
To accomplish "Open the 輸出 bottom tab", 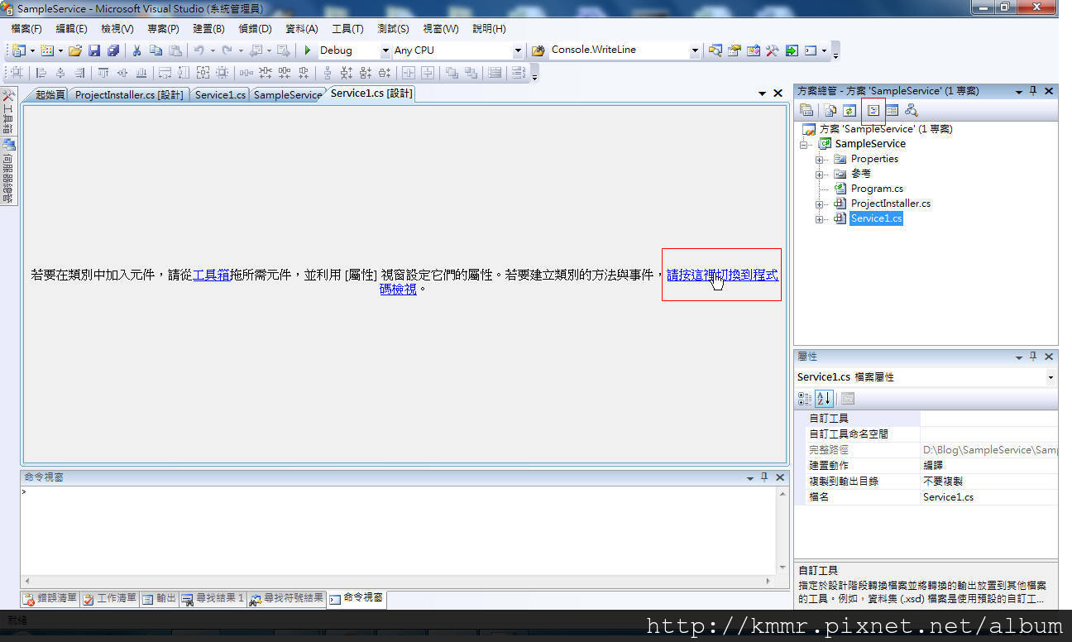I will (x=159, y=598).
